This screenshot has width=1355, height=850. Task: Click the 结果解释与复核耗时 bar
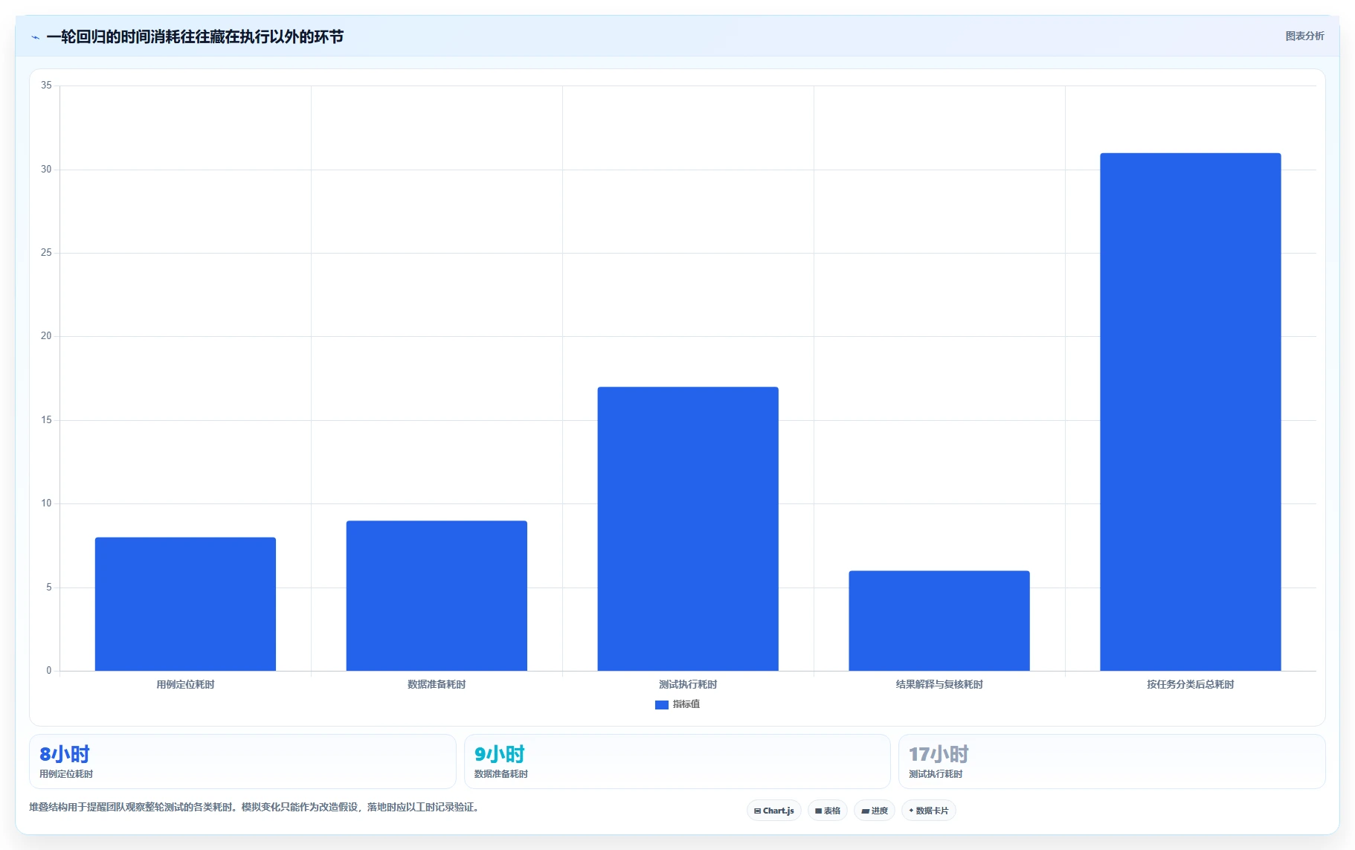click(939, 621)
